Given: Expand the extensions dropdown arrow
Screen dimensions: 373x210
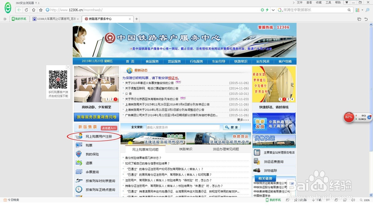Looking at the screenshot, I should click(x=362, y=10).
